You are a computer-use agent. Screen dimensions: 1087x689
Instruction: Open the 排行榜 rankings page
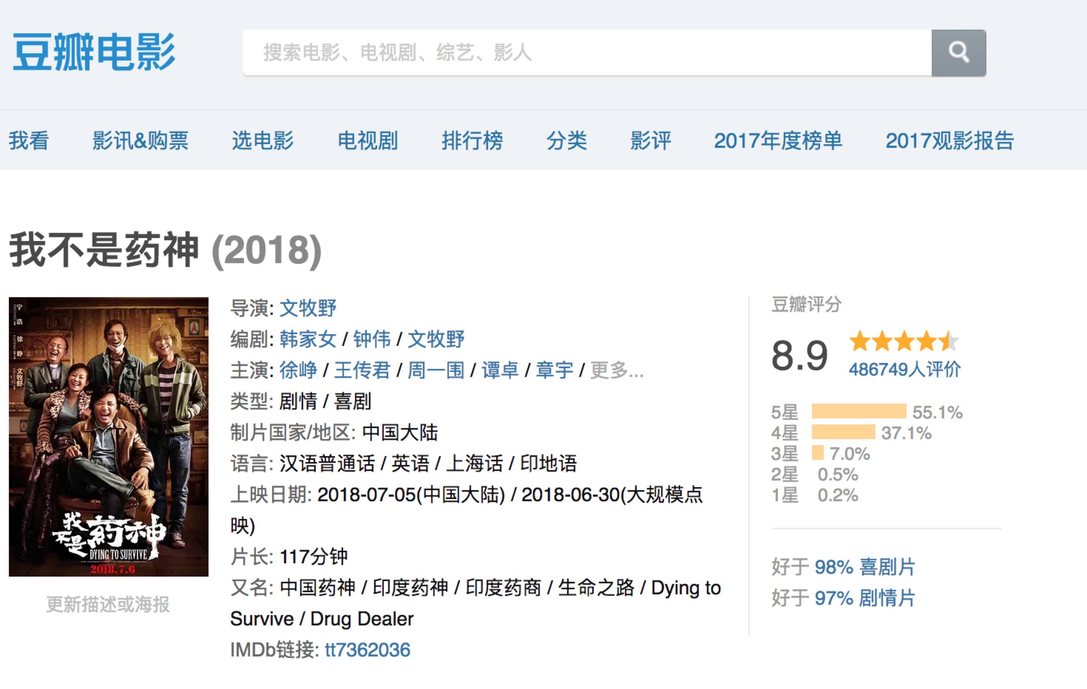[x=472, y=140]
